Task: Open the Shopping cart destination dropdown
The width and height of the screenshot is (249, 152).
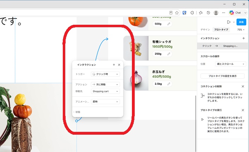Action: tap(105, 91)
